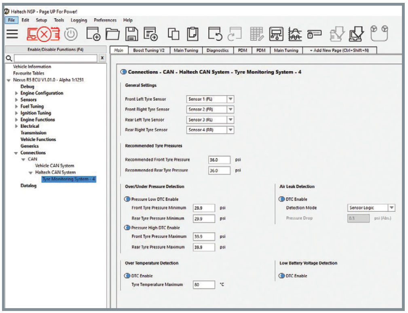Click Recommended Rear Tyre Pressure field
Image resolution: width=408 pixels, height=313 pixels.
[x=219, y=170]
